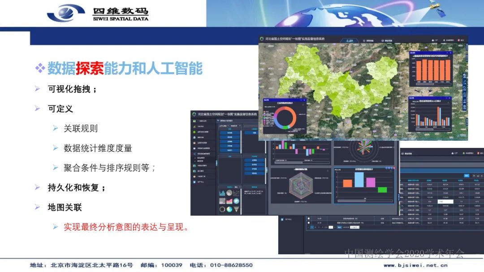Select the funnel chart visualization icon
Screen dimensions: 484x272
[x=237, y=209]
